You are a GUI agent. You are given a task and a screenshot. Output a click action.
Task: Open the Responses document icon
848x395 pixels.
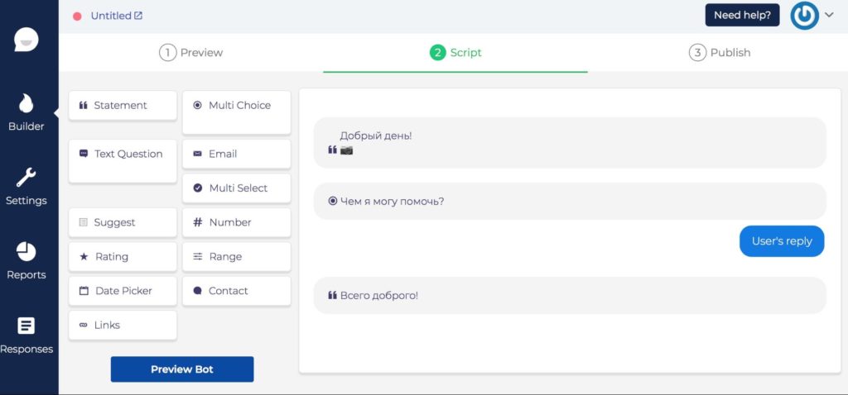26,326
